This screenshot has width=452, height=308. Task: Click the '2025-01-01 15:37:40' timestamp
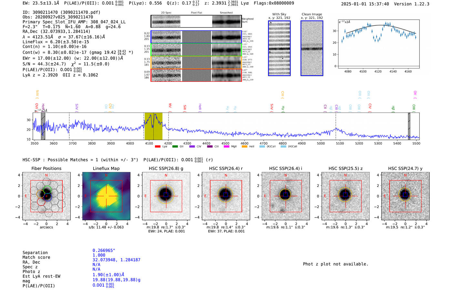(x=365, y=4)
